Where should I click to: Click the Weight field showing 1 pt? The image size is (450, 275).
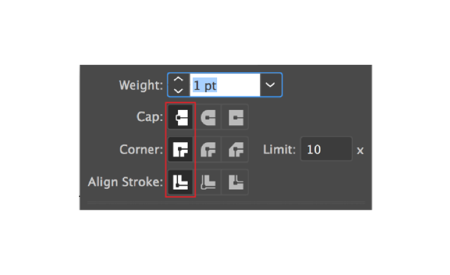(224, 86)
